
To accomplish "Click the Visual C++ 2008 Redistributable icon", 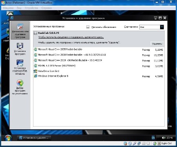I will (x=35, y=55).
